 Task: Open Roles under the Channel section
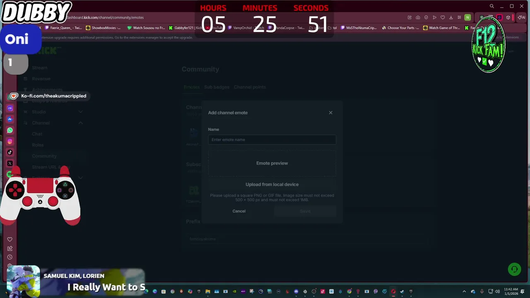(x=38, y=145)
